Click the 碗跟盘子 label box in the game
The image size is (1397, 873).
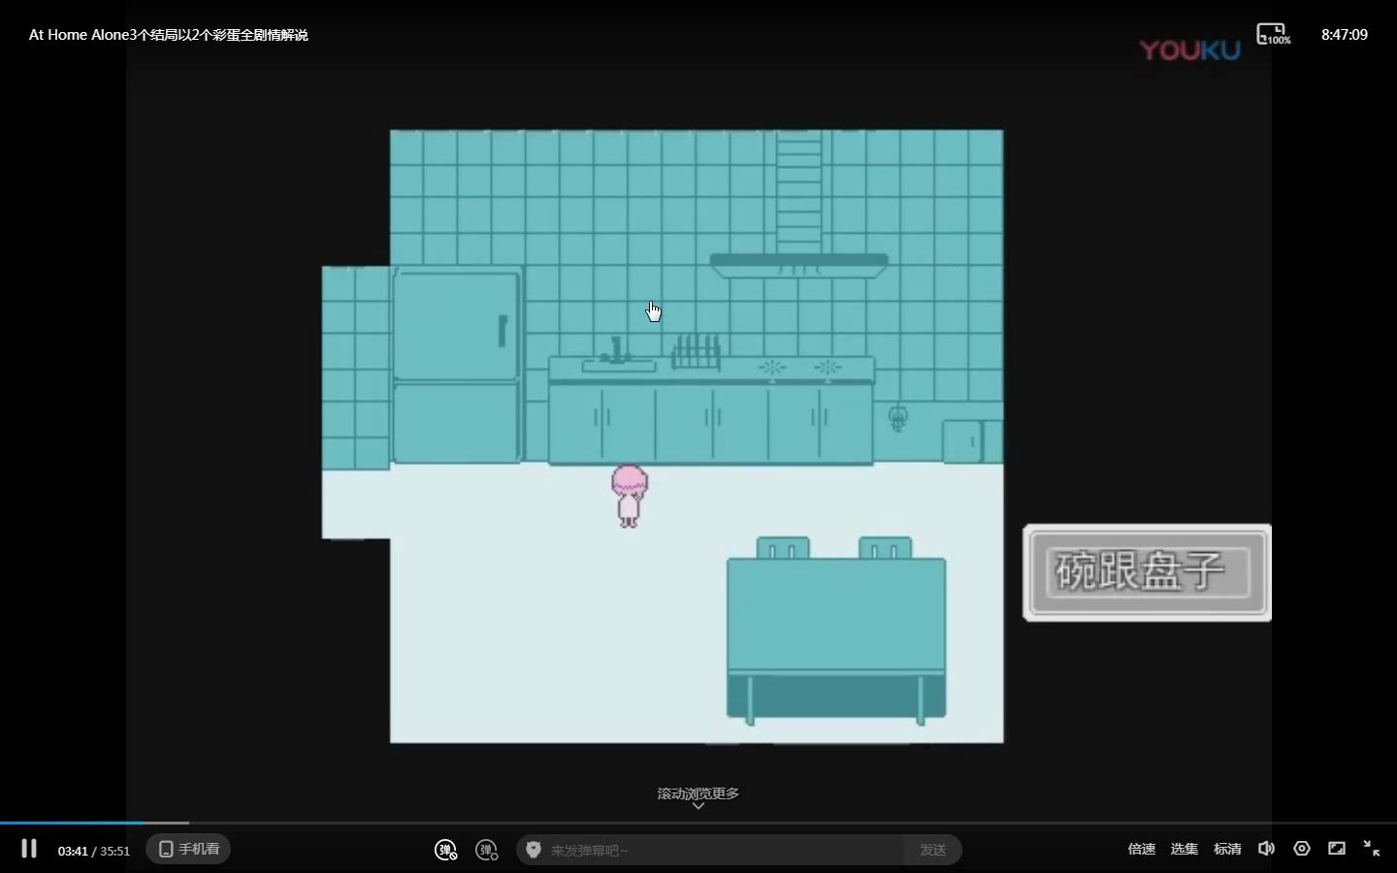(1147, 572)
